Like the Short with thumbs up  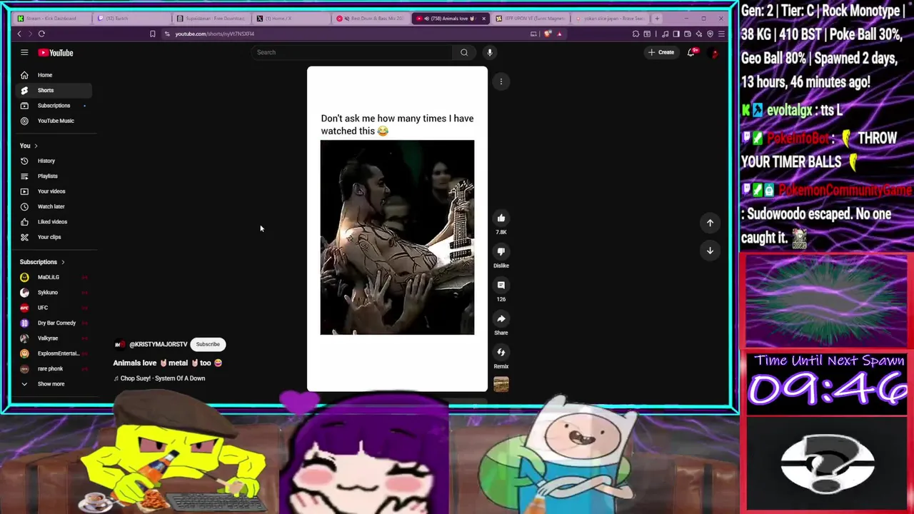pyautogui.click(x=501, y=218)
